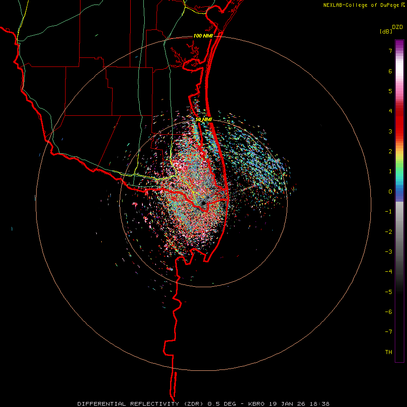Click the 19 JAN 26 date text
Screen dimensions: 407x407
pyautogui.click(x=287, y=404)
